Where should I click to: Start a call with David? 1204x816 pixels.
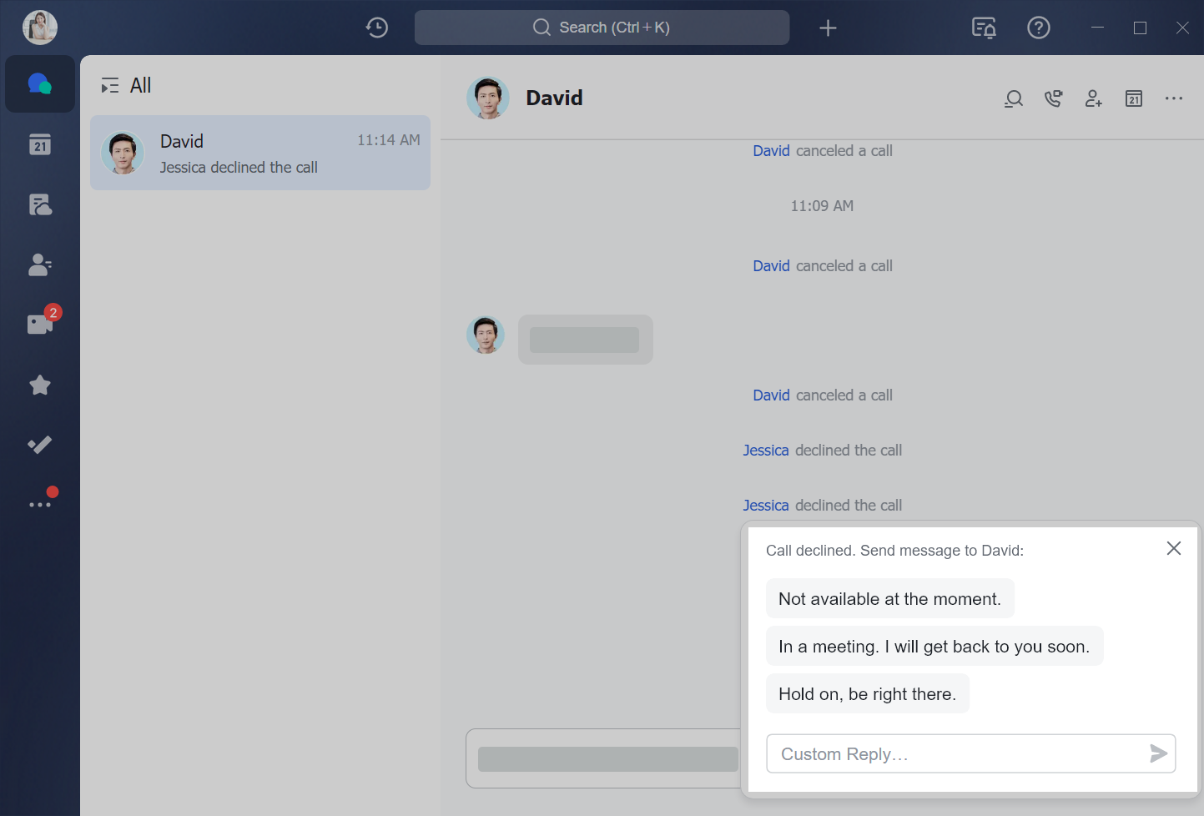1053,98
